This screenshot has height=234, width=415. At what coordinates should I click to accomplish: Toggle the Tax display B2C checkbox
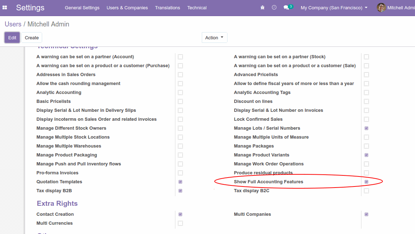tap(366, 191)
